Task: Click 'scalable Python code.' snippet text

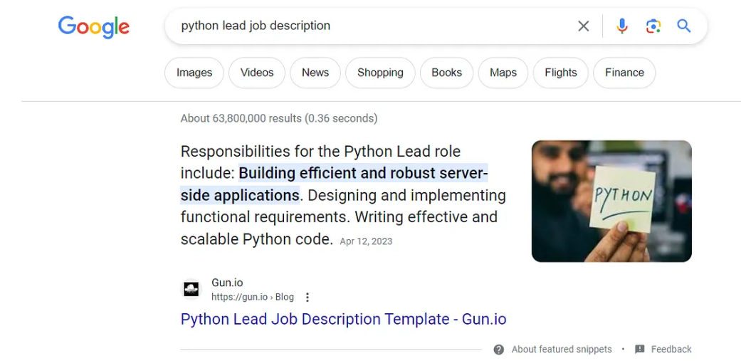Action: click(x=257, y=239)
